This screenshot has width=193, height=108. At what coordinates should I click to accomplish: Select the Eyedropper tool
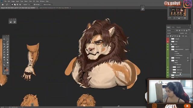pos(4,47)
